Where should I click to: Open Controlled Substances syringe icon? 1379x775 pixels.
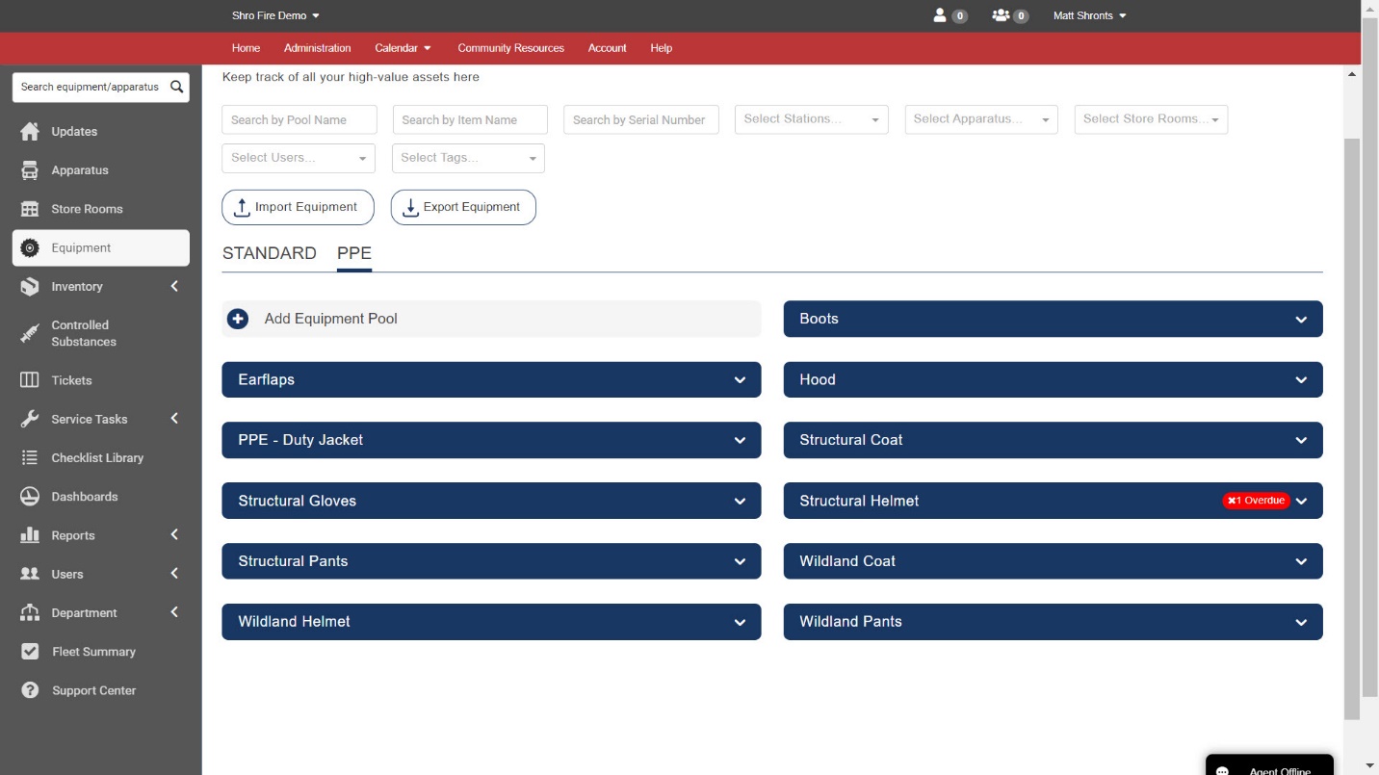pos(30,333)
